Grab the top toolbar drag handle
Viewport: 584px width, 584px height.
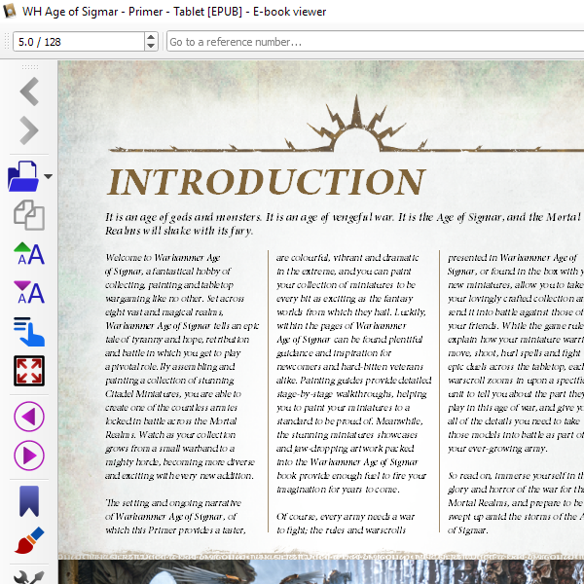tap(7, 41)
